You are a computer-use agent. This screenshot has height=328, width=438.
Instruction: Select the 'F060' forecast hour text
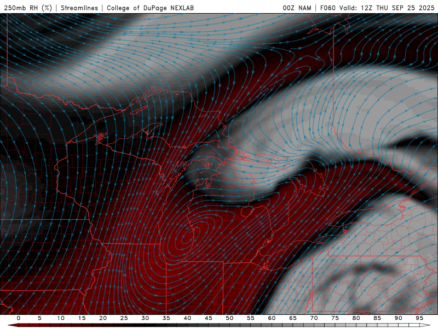click(x=327, y=8)
